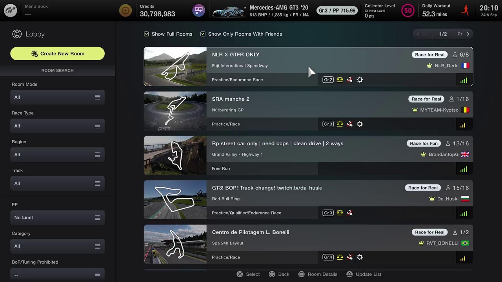Click Gr.3 badge in Red Bull Ring room
Screen dimensions: 502x282
328,213
